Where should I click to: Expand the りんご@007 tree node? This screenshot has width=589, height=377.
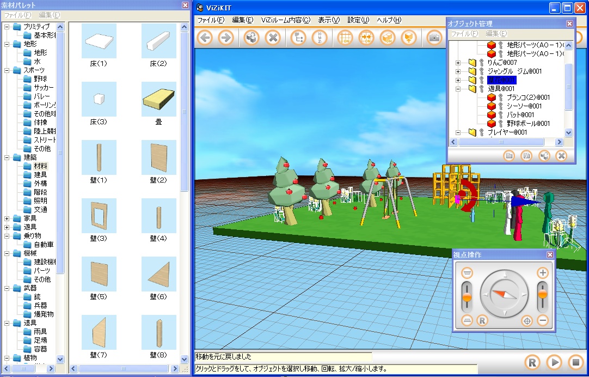pyautogui.click(x=458, y=63)
